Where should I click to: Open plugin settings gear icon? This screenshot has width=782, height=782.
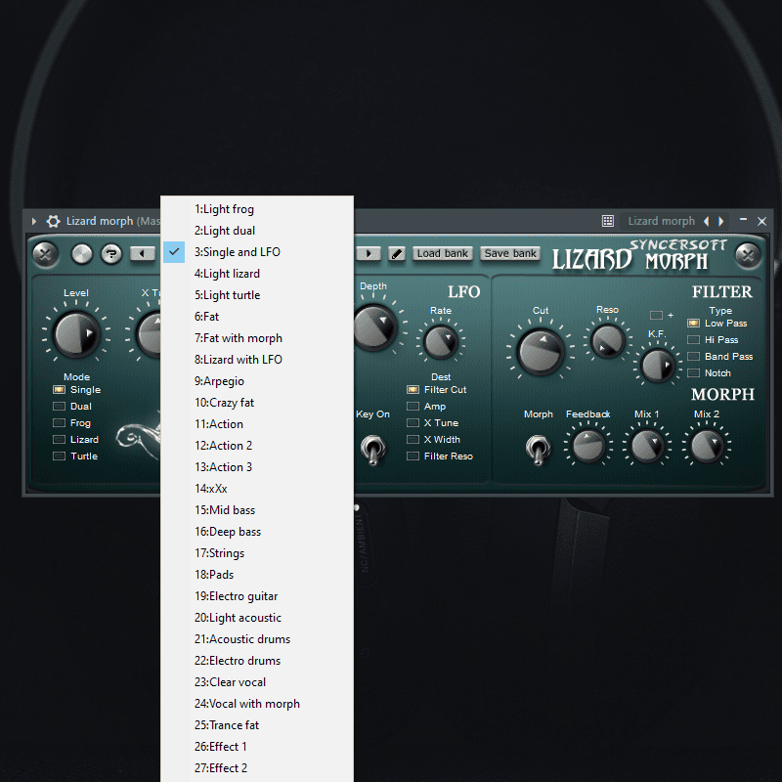pyautogui.click(x=53, y=221)
